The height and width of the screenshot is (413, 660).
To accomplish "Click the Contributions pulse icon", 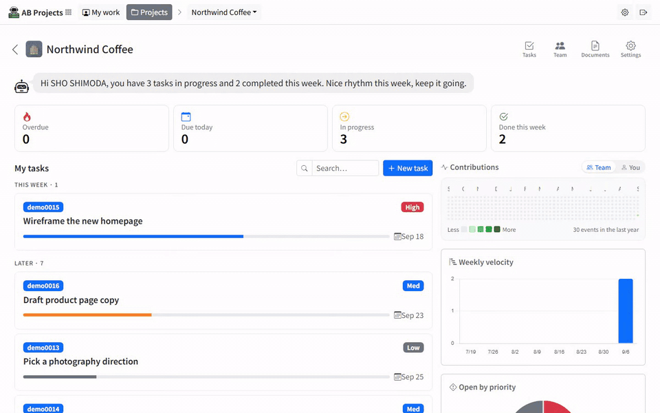I will [444, 167].
